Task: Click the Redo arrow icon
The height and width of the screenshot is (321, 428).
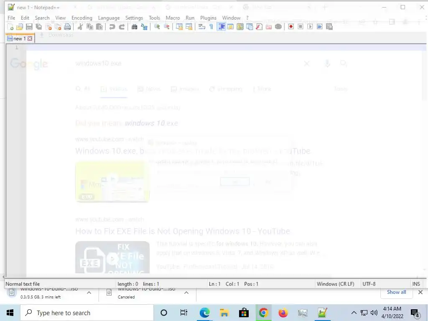Action: tap(122, 27)
